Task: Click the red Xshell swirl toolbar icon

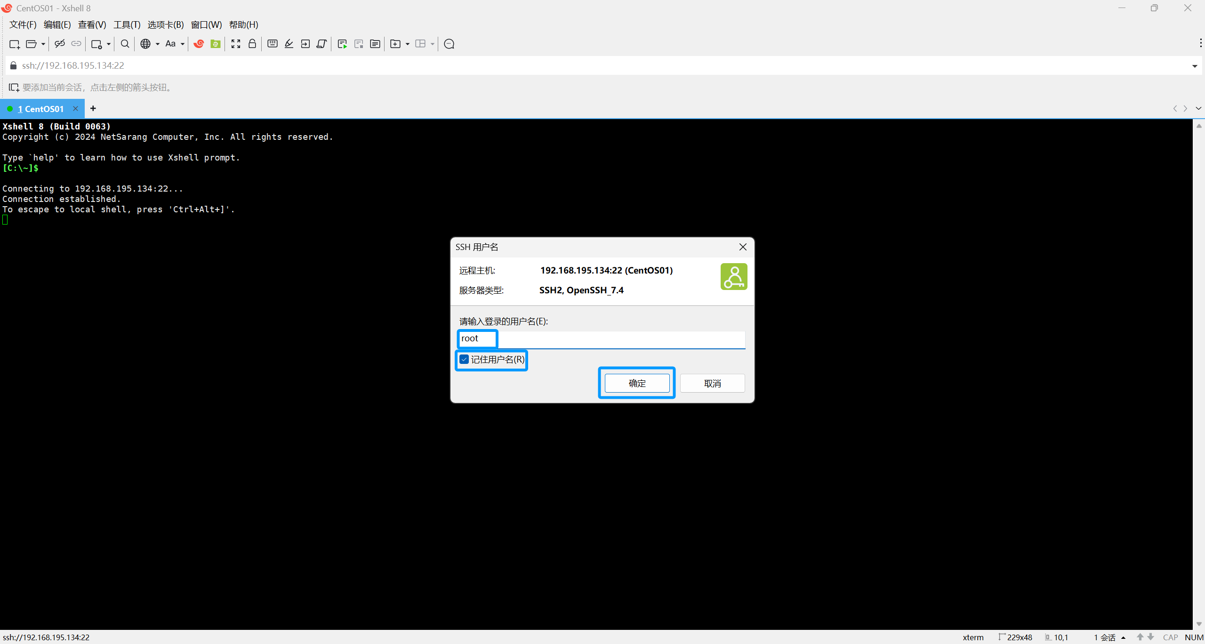Action: click(199, 44)
